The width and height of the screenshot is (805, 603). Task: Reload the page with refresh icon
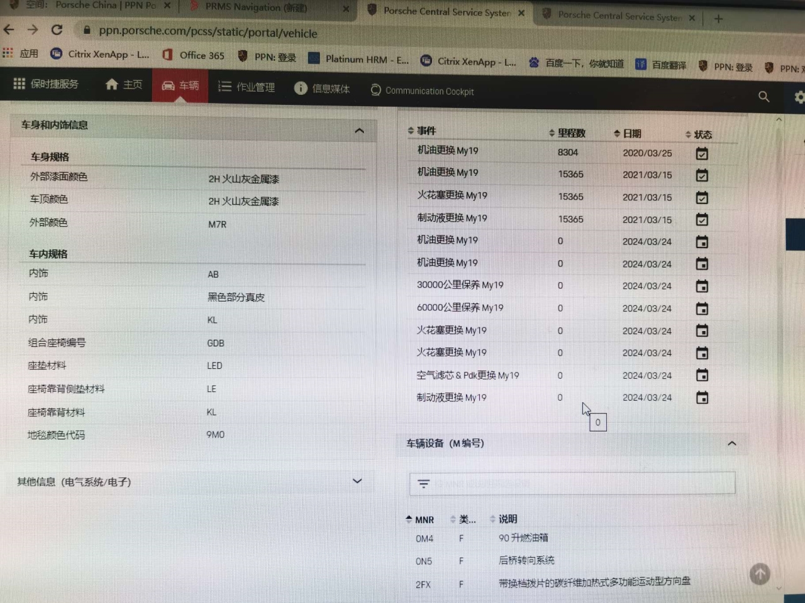pyautogui.click(x=57, y=30)
